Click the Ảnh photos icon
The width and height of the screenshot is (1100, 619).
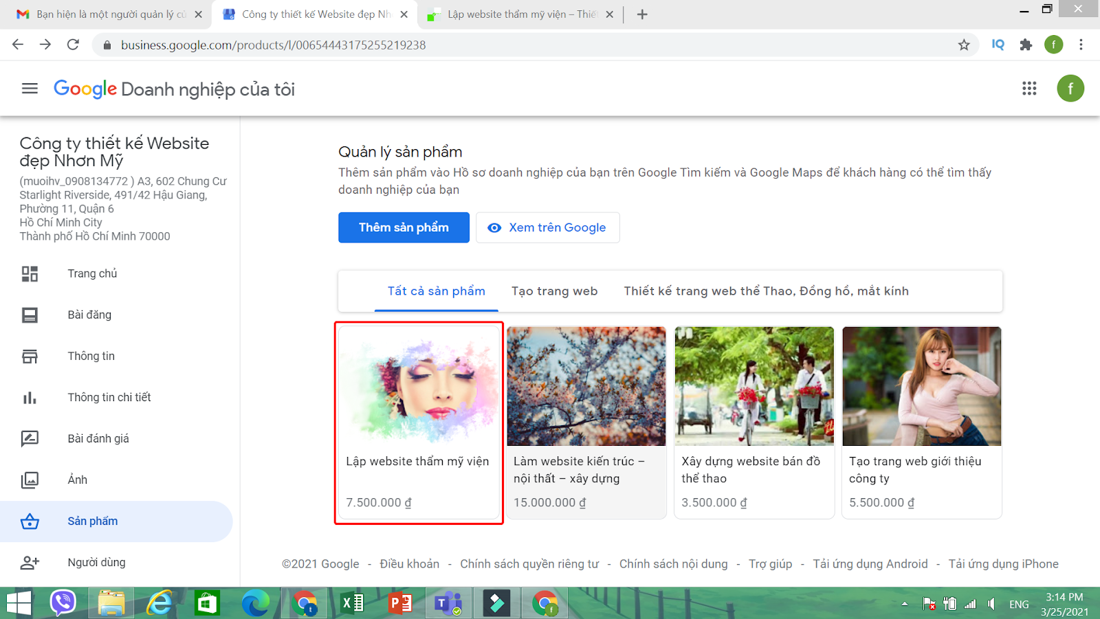pos(30,480)
